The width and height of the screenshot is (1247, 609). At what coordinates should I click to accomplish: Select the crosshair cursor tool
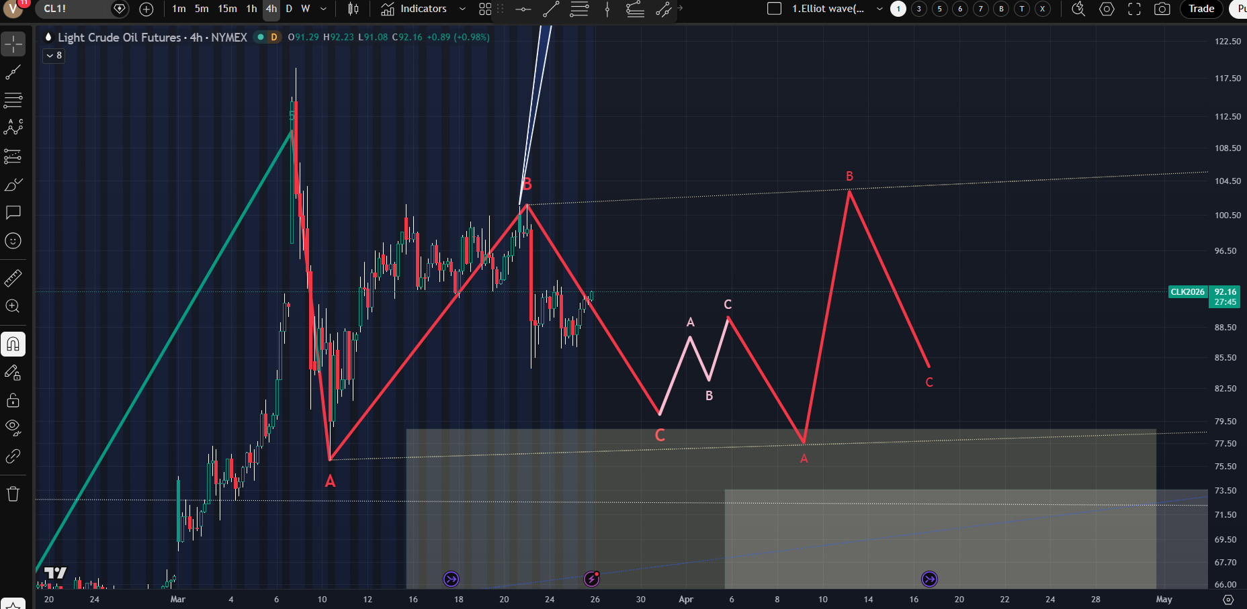click(x=13, y=44)
